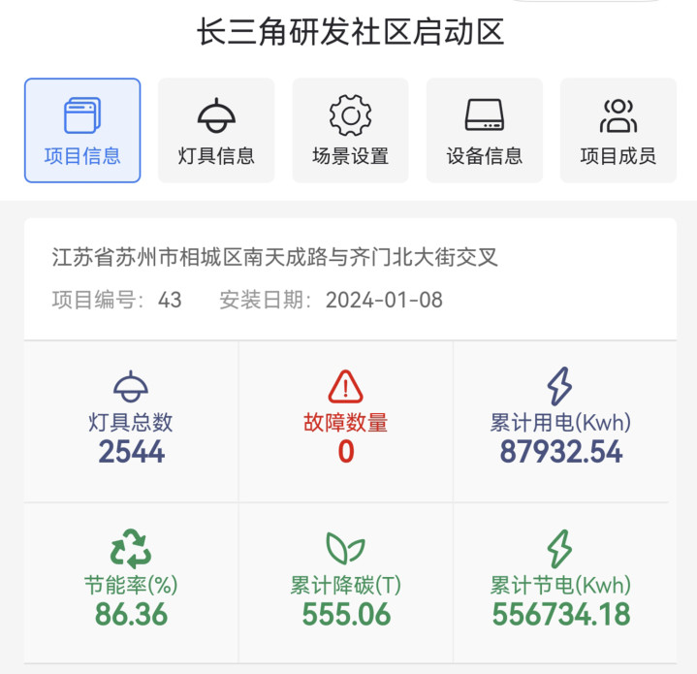Click the green lightning bolt icon
Image resolution: width=697 pixels, height=674 pixels.
coord(559,549)
